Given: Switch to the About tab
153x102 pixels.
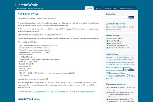Looking at the screenshot, I should click(98, 8).
